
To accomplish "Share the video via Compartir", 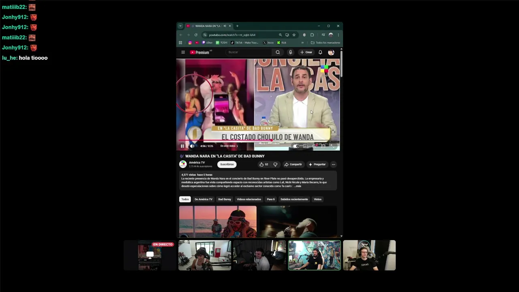I will coord(293,164).
